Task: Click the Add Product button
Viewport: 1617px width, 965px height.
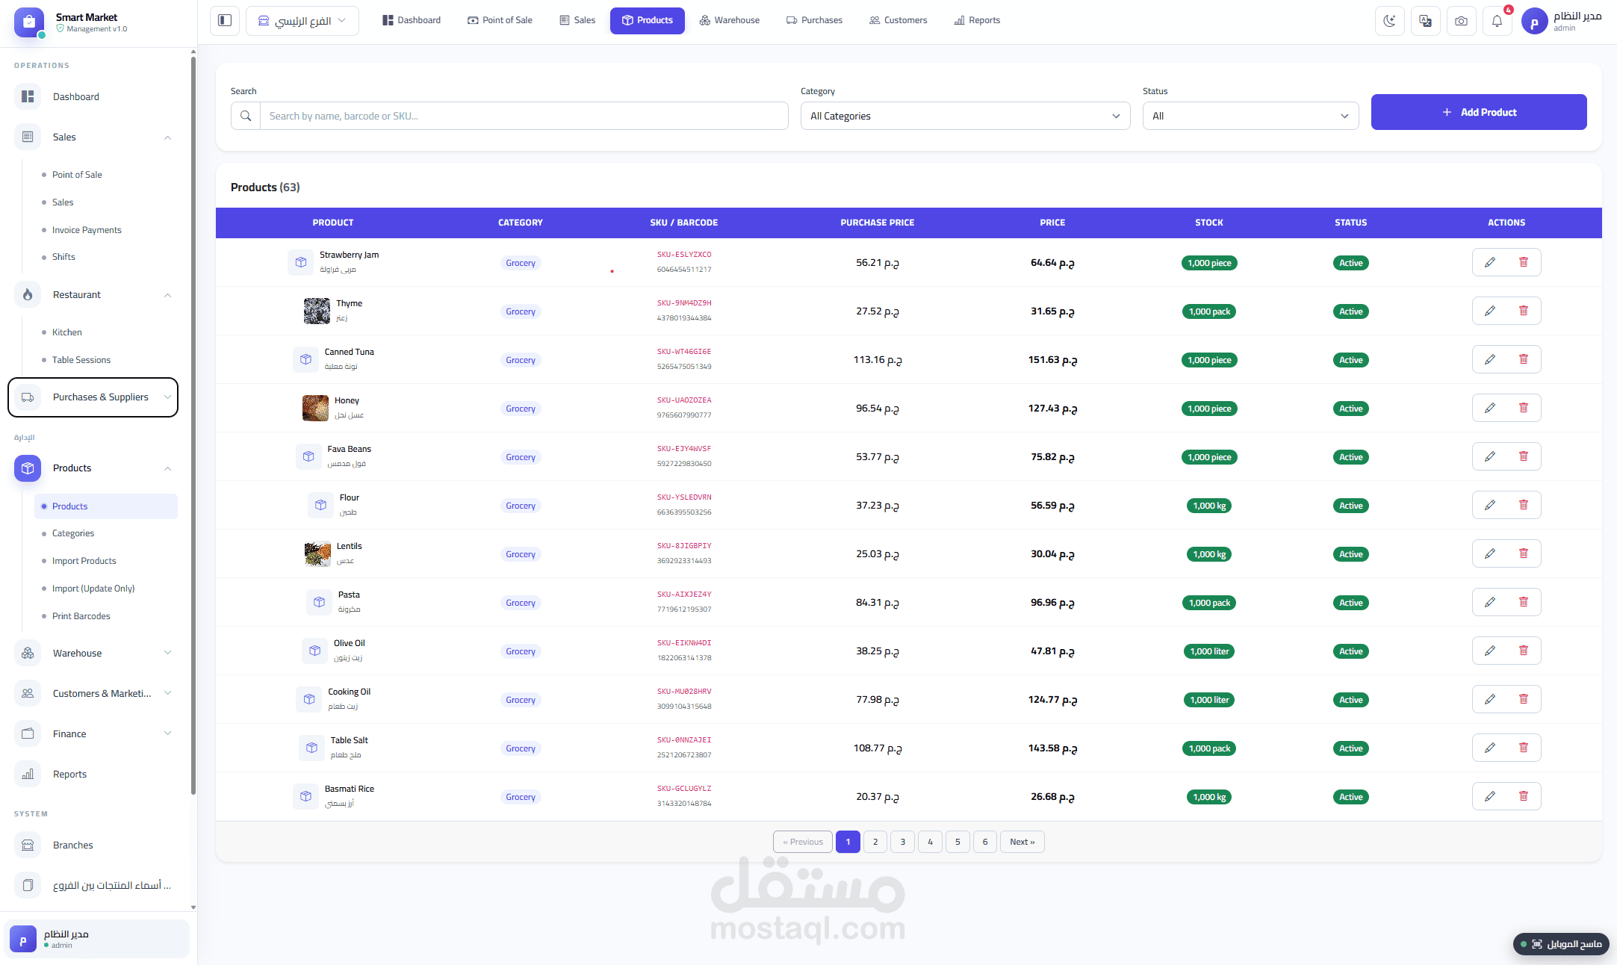Action: (x=1479, y=112)
